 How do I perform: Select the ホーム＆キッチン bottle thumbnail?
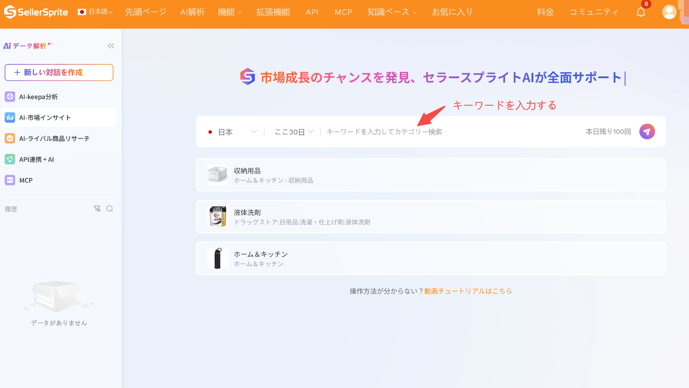click(218, 258)
